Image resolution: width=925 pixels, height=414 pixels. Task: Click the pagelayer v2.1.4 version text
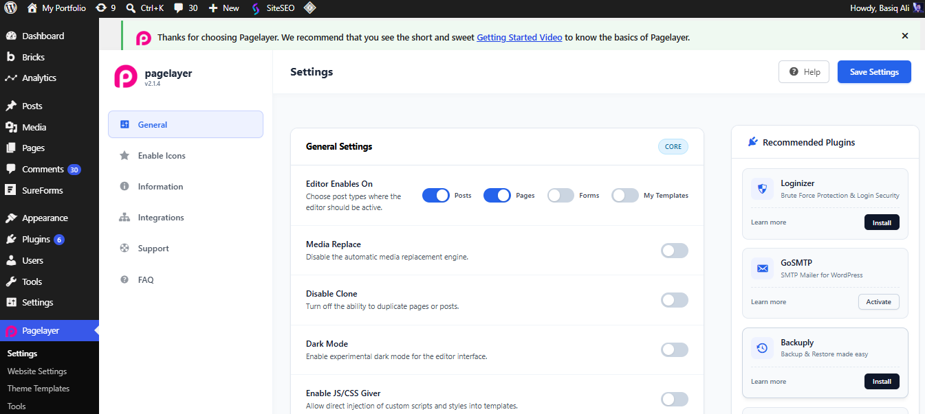coord(151,84)
